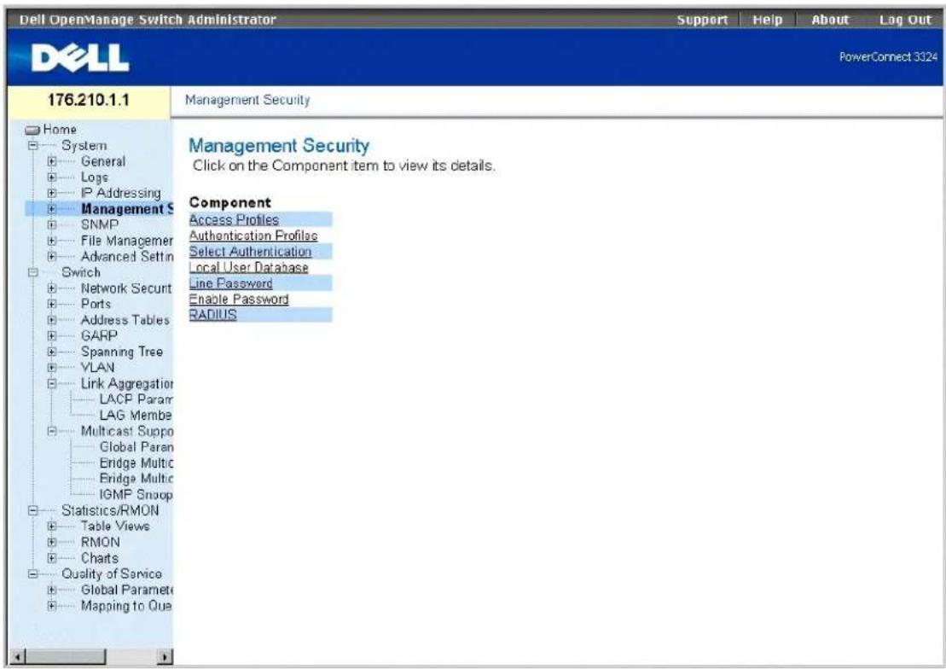The width and height of the screenshot is (946, 669).
Task: Open the Help menu item
Action: pos(768,20)
